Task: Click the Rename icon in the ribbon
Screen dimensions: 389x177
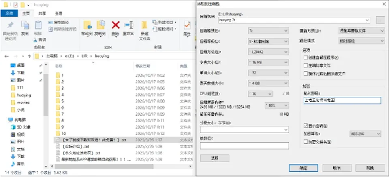Action: [x=129, y=25]
